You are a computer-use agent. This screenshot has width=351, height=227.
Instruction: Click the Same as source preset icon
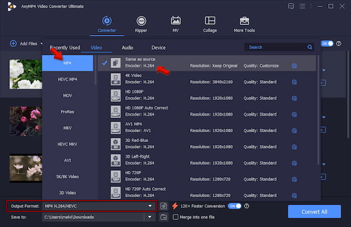[115, 63]
